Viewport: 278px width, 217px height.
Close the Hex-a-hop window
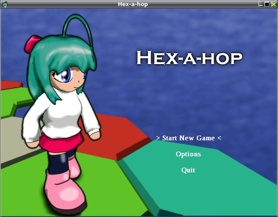(273, 4)
